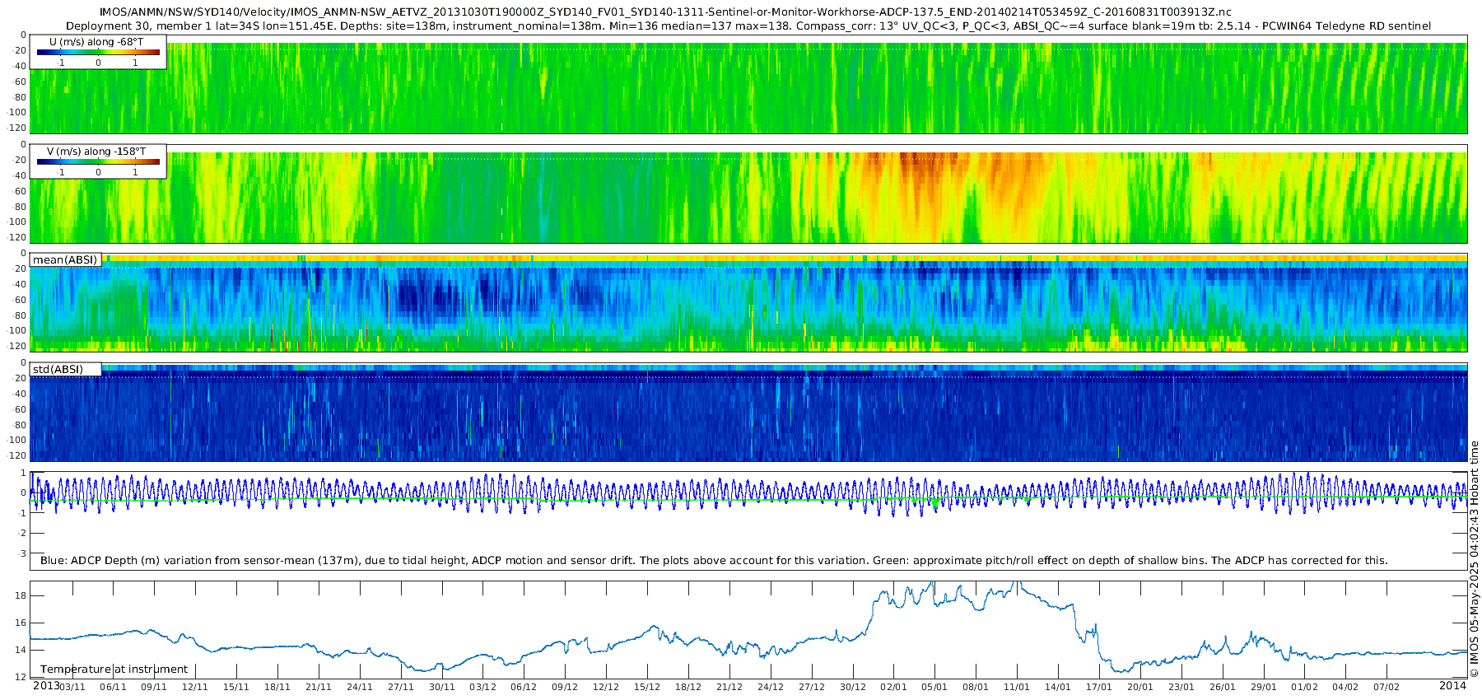Click the U (m/s) velocity colorbar
Image resolution: width=1482 pixels, height=700 pixels.
[98, 53]
